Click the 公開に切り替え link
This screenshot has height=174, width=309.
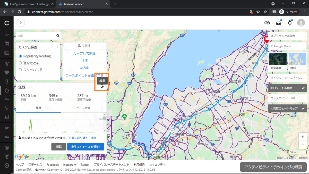[79, 138]
